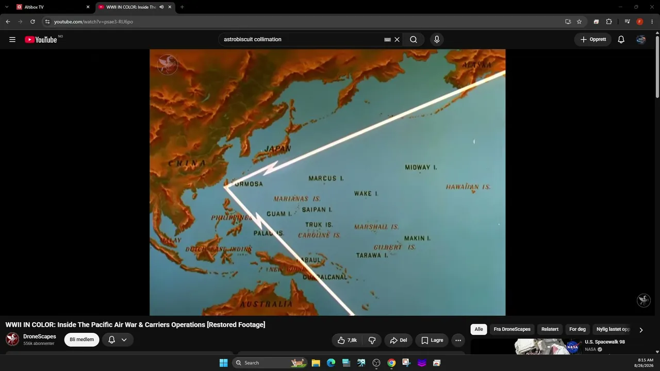
Task: Close the Altibox TV tab
Action: pyautogui.click(x=88, y=7)
